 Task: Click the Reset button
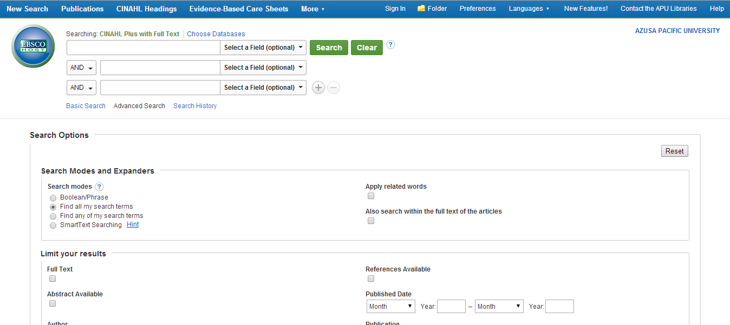pyautogui.click(x=675, y=151)
